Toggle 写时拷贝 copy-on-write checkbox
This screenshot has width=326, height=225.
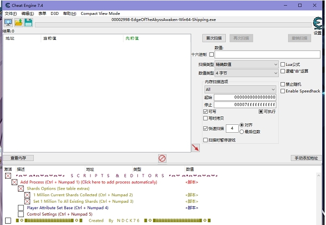pyautogui.click(x=205, y=118)
